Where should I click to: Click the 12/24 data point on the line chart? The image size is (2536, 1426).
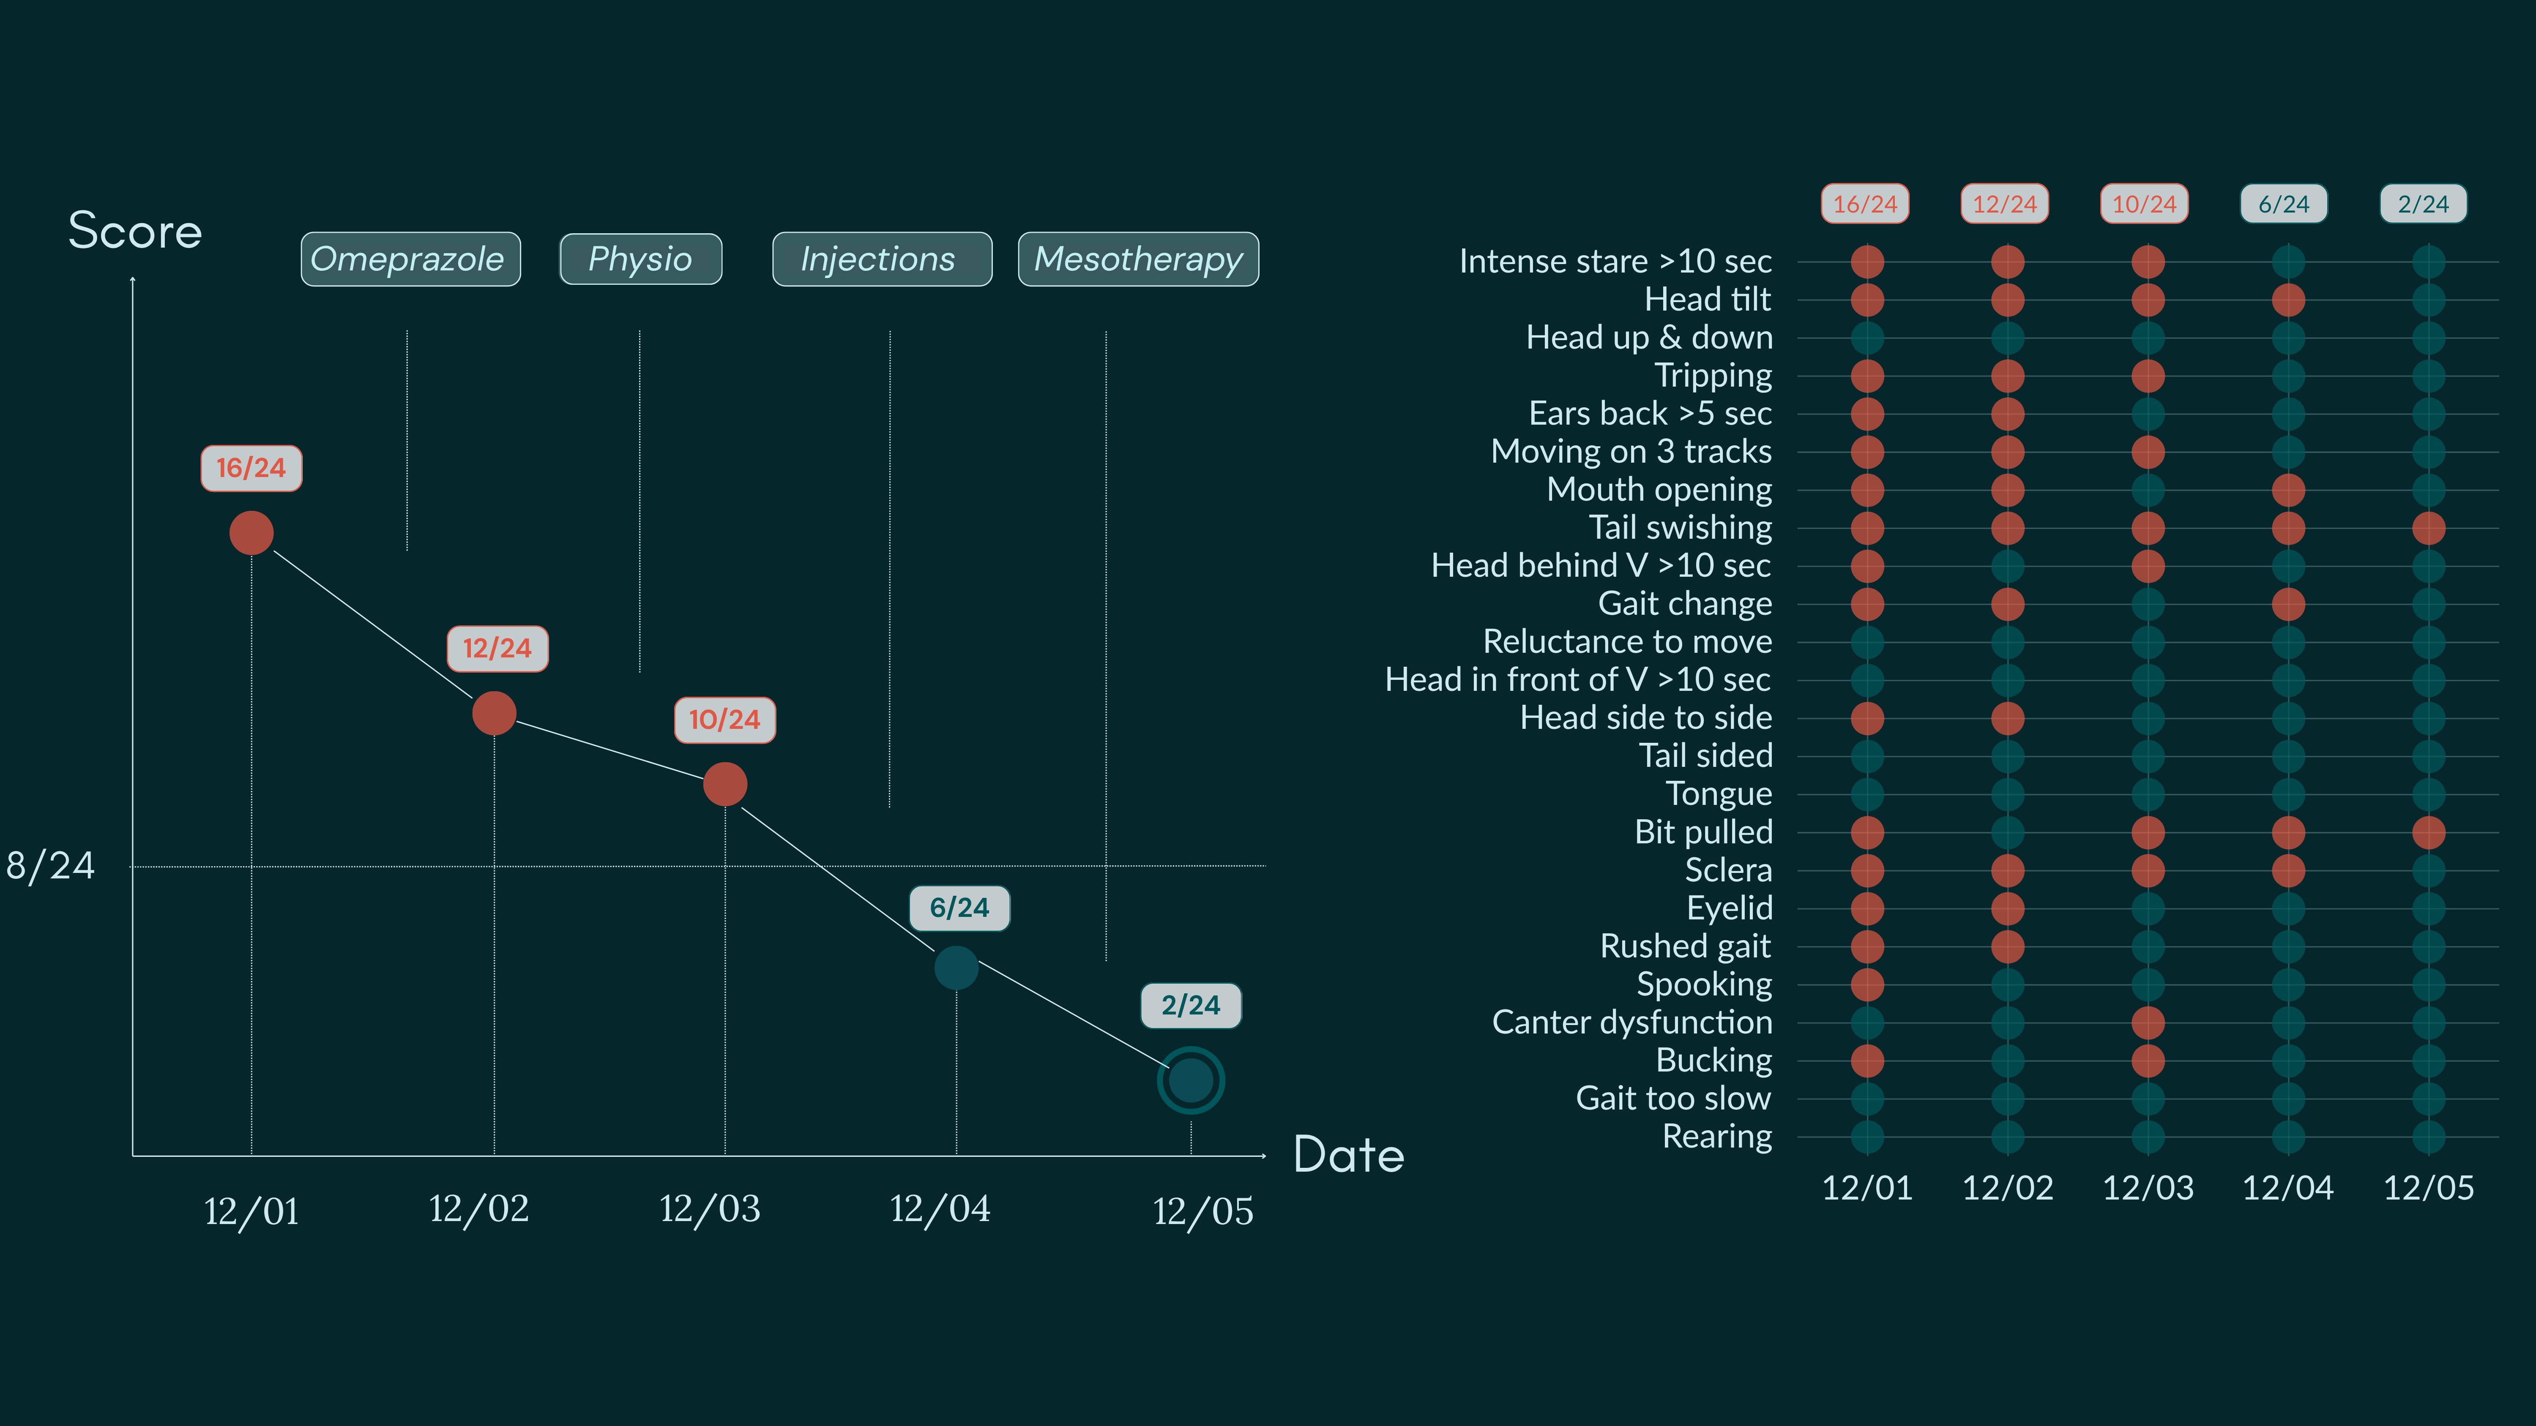494,714
